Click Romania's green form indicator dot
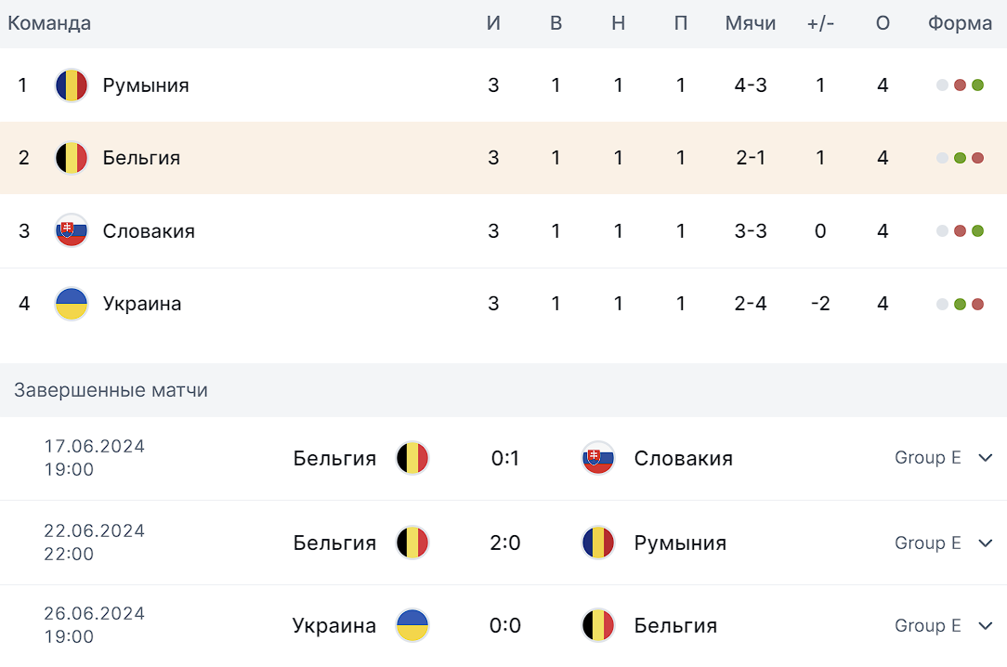Screen dimensions: 1007x667 (x=977, y=85)
